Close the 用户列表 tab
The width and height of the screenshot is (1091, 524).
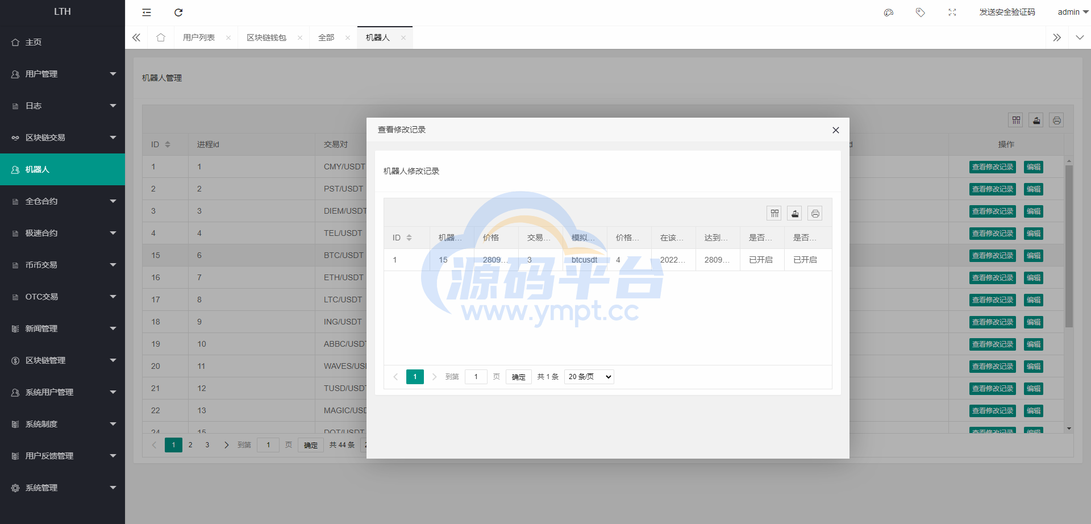[228, 38]
